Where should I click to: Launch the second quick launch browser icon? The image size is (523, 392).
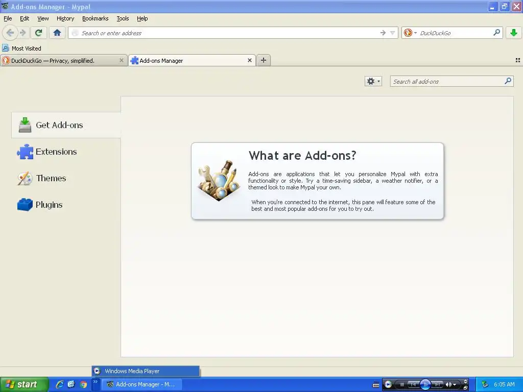71,384
